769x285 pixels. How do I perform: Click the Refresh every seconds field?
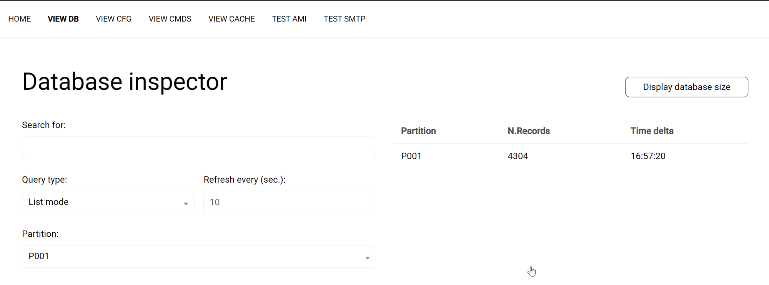[290, 202]
